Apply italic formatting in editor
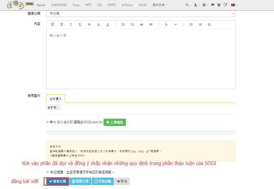This screenshot has height=189, width=274. point(71,25)
